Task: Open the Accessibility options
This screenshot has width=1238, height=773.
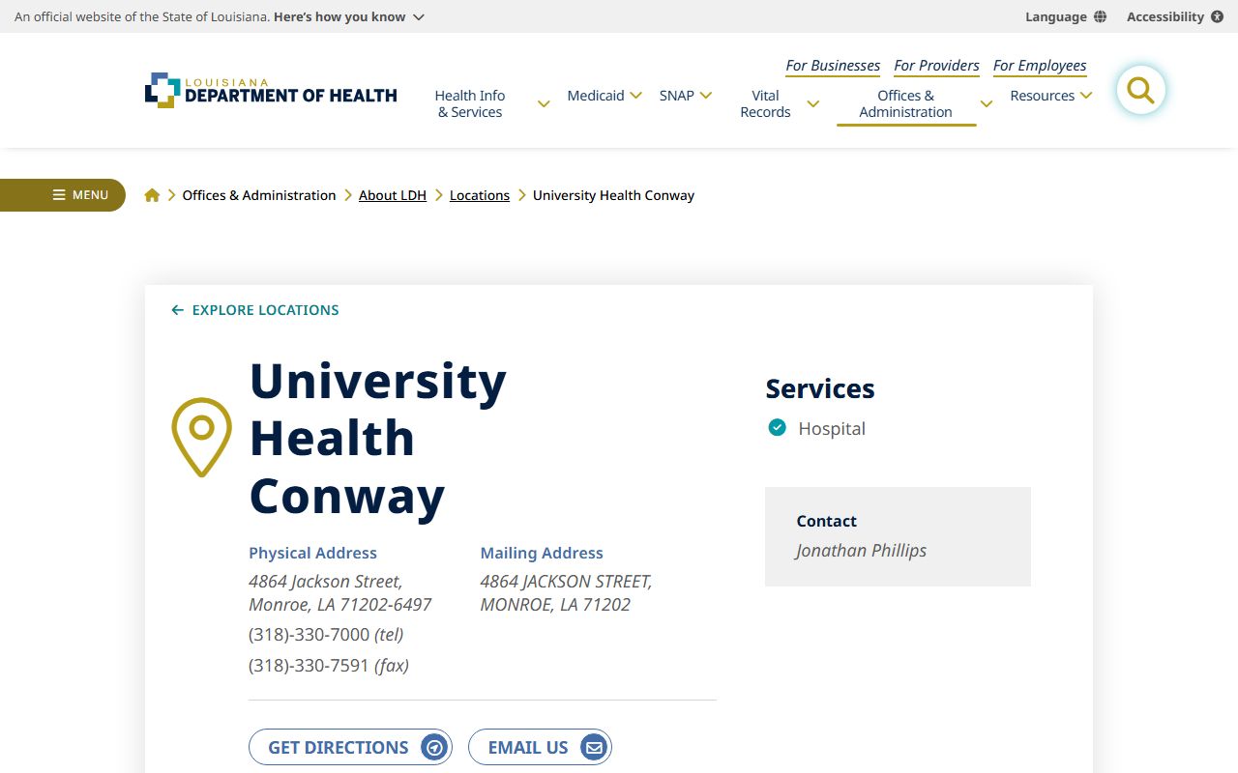Action: (1175, 16)
